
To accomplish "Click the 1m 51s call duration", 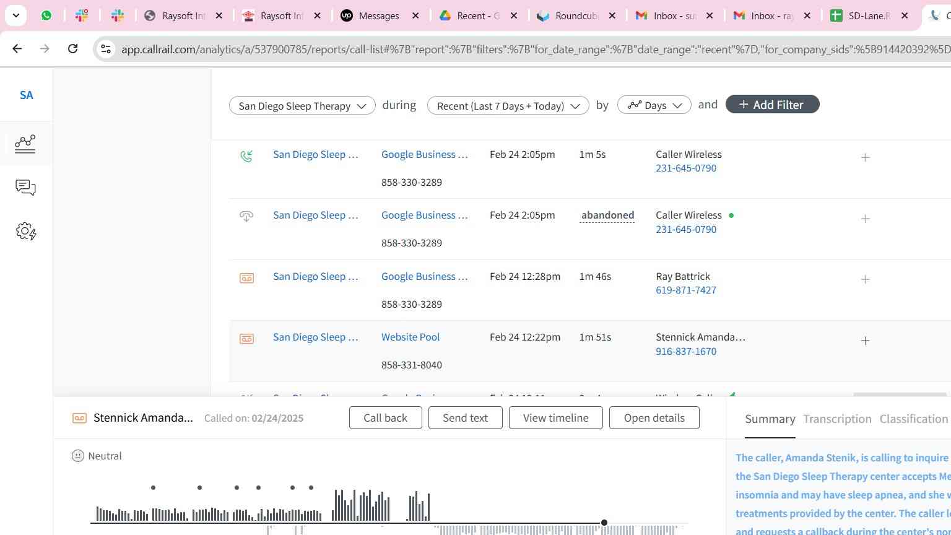I will [x=595, y=337].
